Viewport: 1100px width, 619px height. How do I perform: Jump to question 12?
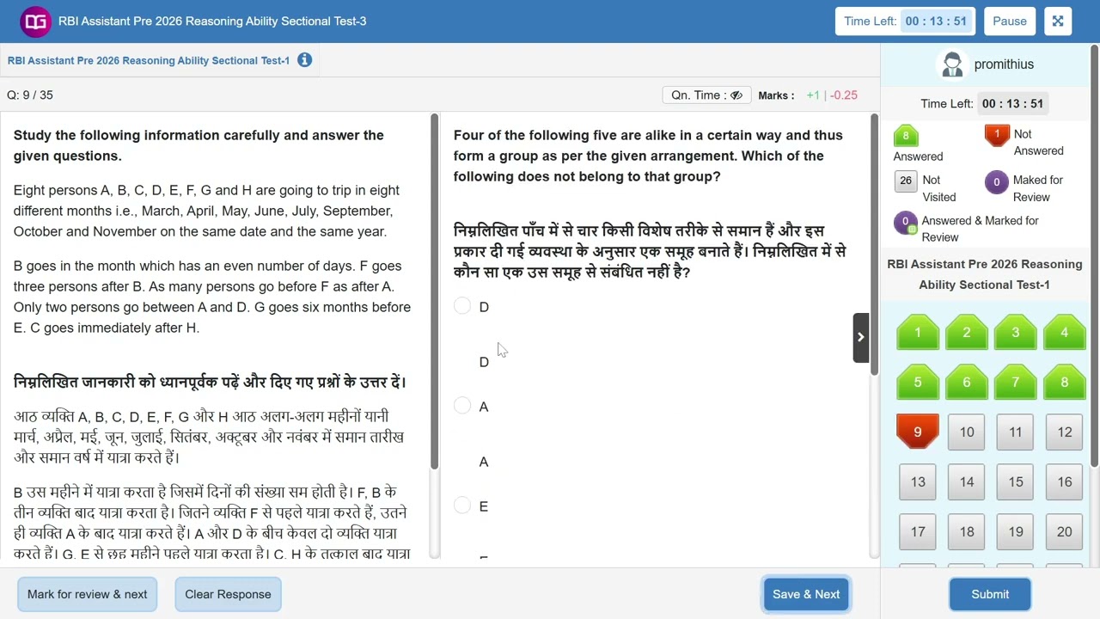click(1065, 432)
